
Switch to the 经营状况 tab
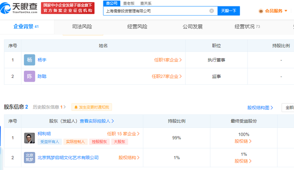point(247,27)
